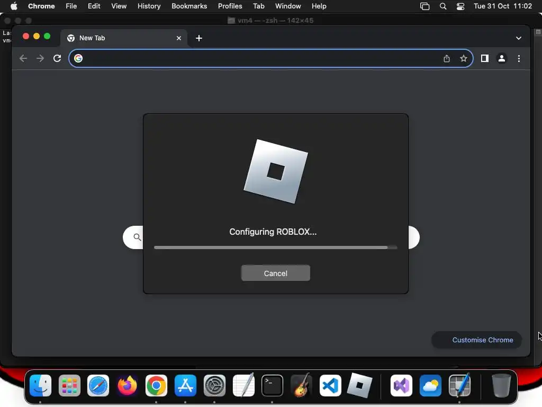
Task: Open the tab search dropdown arrow
Action: point(519,38)
